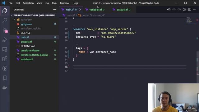Click the next change icon in editor toolbar
This screenshot has width=199, height=112.
pos(179,9)
